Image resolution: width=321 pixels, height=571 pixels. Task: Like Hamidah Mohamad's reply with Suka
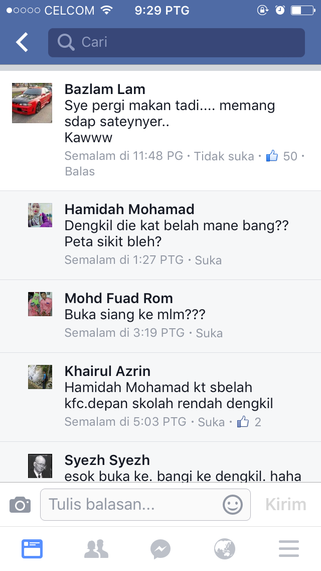[208, 260]
